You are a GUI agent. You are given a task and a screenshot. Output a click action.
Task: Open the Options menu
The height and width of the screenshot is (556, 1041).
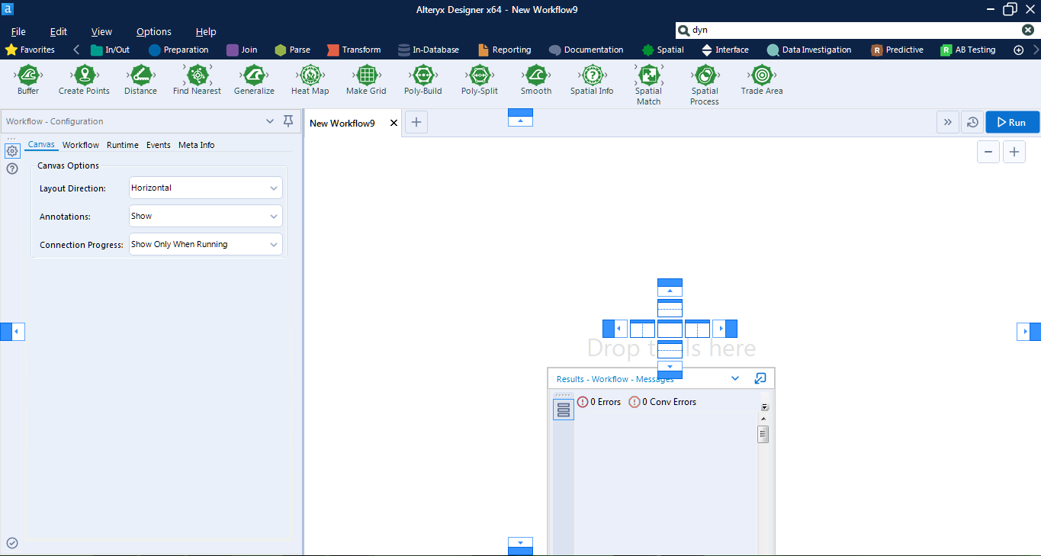click(153, 31)
